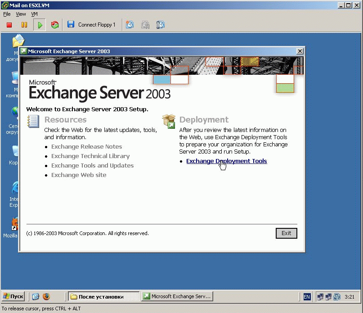The image size is (363, 313).
Task: Switch to the После установки taskbar window
Action: [x=103, y=296]
